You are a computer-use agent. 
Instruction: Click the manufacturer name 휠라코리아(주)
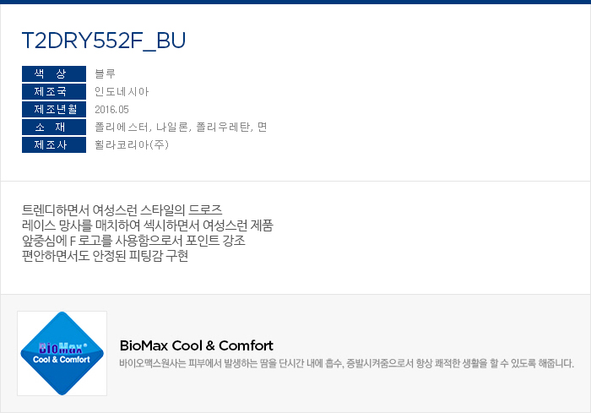(x=132, y=144)
